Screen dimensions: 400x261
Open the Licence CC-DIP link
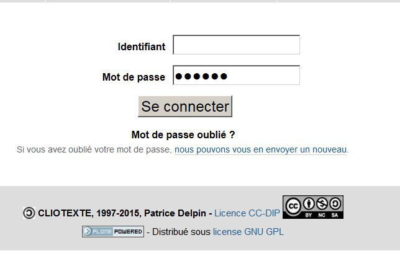point(247,213)
